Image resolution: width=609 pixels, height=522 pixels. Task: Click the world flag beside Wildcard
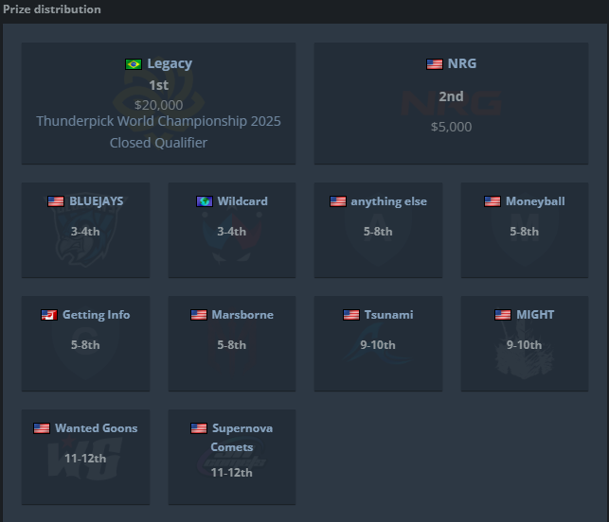tap(205, 201)
